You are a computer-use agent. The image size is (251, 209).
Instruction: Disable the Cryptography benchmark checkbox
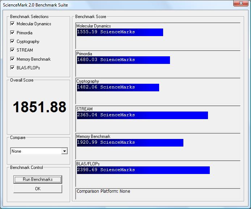click(x=12, y=41)
